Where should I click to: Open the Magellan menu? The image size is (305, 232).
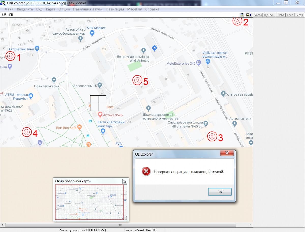click(134, 9)
